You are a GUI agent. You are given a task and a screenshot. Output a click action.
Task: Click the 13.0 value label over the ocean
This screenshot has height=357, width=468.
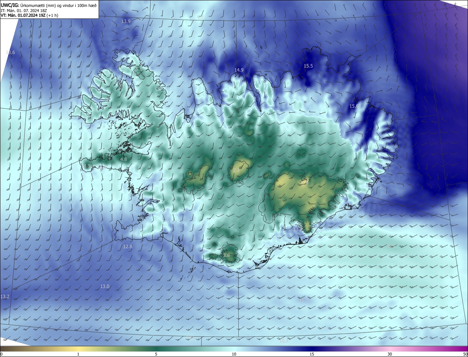point(105,287)
